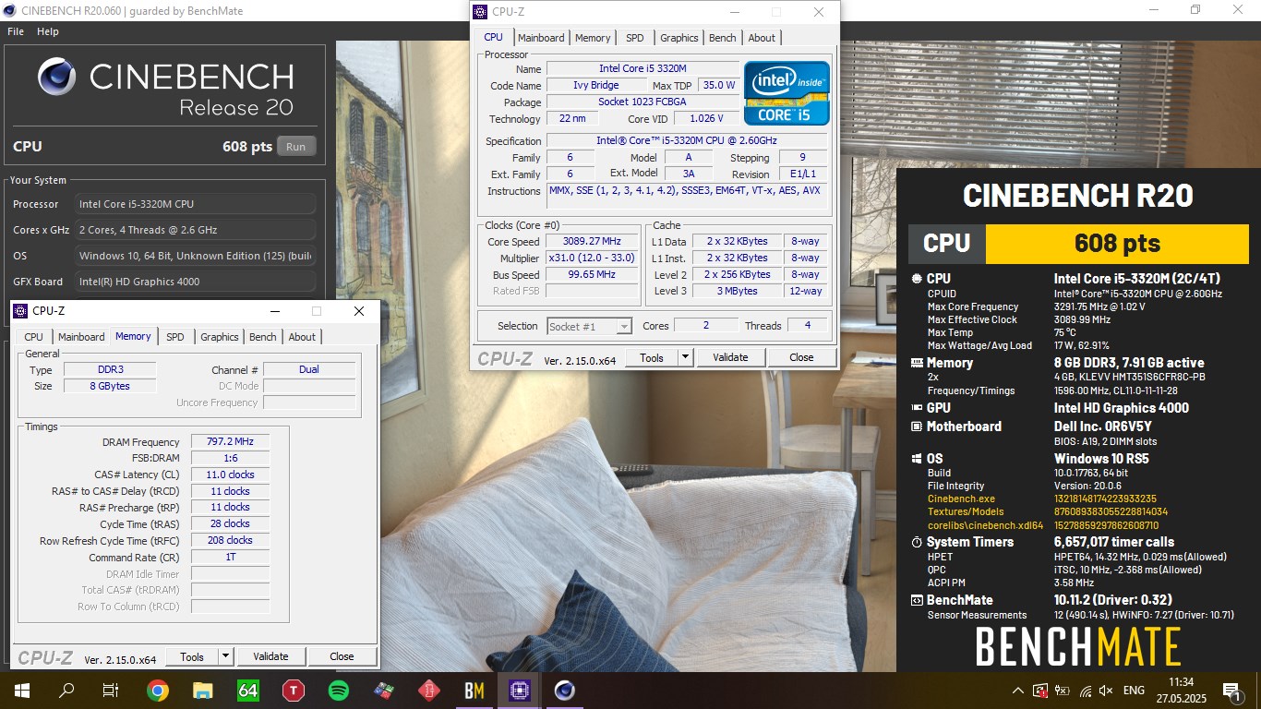Open Graphics tab in front CPU-Z window
Screen dimensions: 1261x709
click(679, 38)
